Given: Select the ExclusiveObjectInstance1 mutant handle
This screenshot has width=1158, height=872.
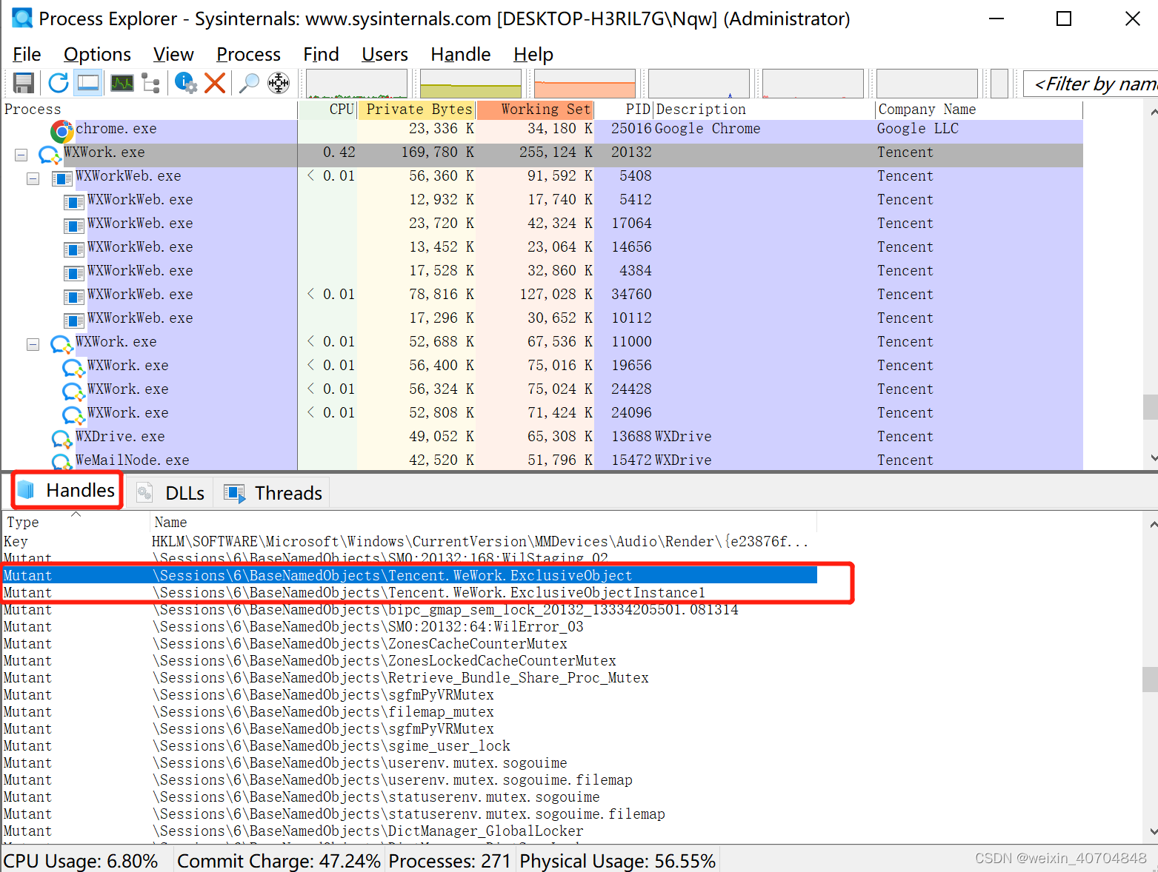Looking at the screenshot, I should point(409,592).
